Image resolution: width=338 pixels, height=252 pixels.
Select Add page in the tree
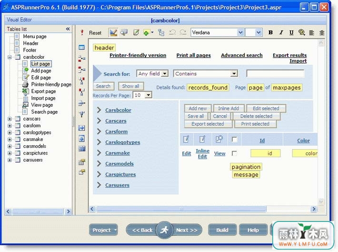(x=41, y=71)
